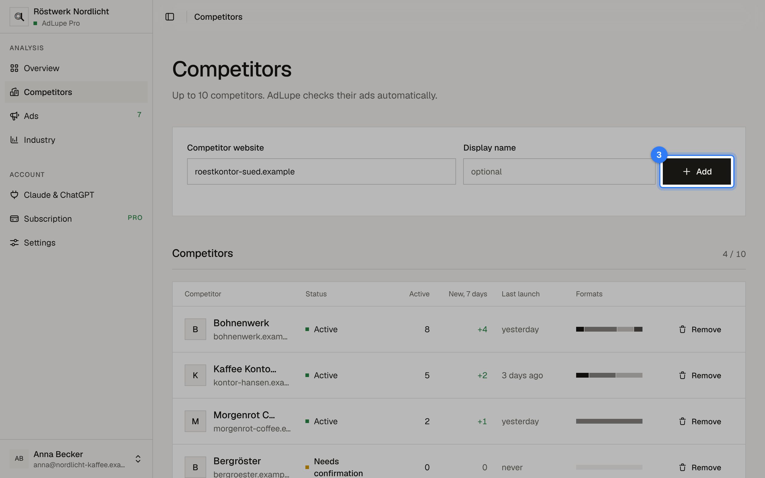Open the Subscription page
This screenshot has height=478, width=765.
pyautogui.click(x=76, y=218)
